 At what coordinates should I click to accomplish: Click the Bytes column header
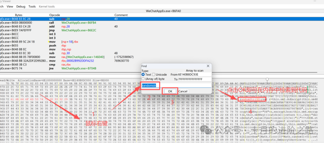(19, 15)
